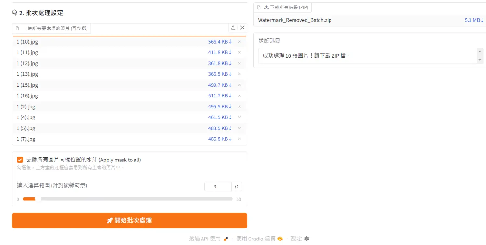Click the download arrow next to 566.4 KB
The width and height of the screenshot is (486, 245).
pos(231,41)
